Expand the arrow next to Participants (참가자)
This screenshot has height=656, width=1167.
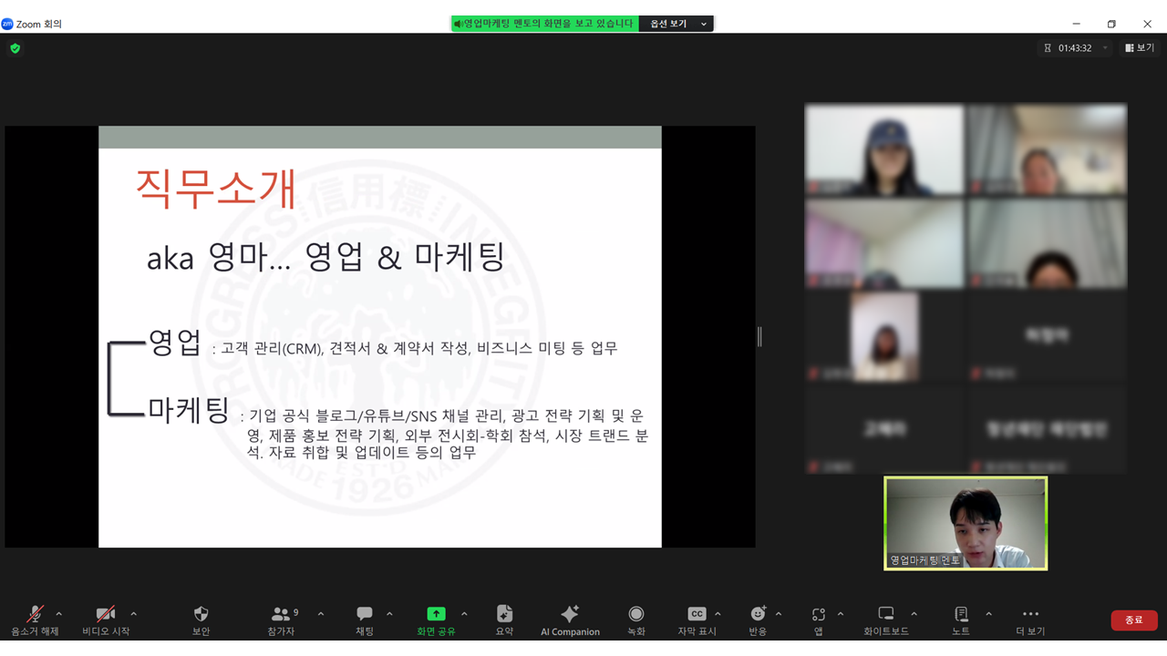[x=321, y=614]
